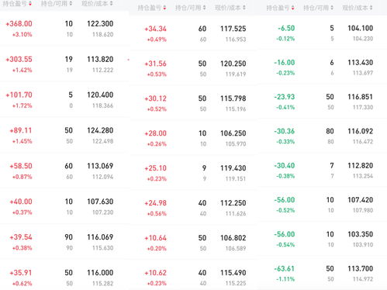
Task: Sort middle table by 现价/成本 arrow icon
Action: [x=244, y=8]
